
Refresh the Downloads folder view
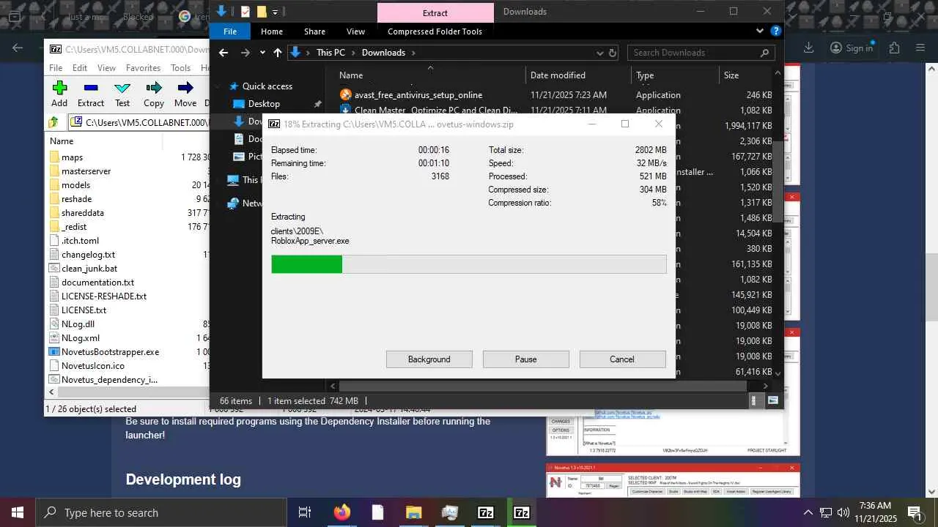(613, 53)
